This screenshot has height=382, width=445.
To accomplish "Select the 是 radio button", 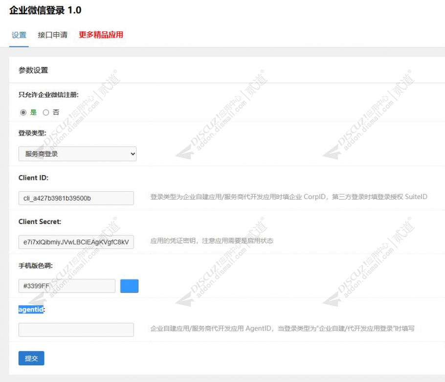I will tap(23, 112).
